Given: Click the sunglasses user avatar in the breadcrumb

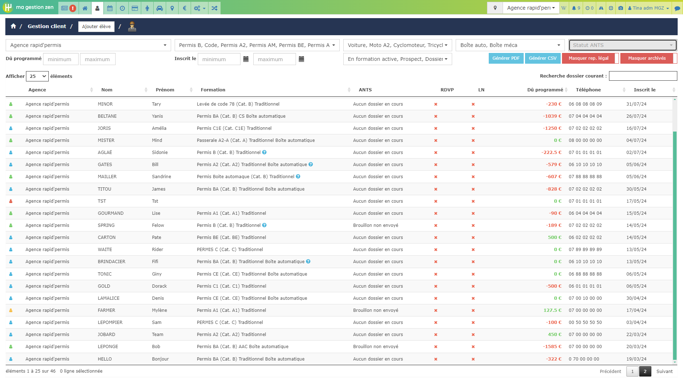Looking at the screenshot, I should click(x=132, y=26).
